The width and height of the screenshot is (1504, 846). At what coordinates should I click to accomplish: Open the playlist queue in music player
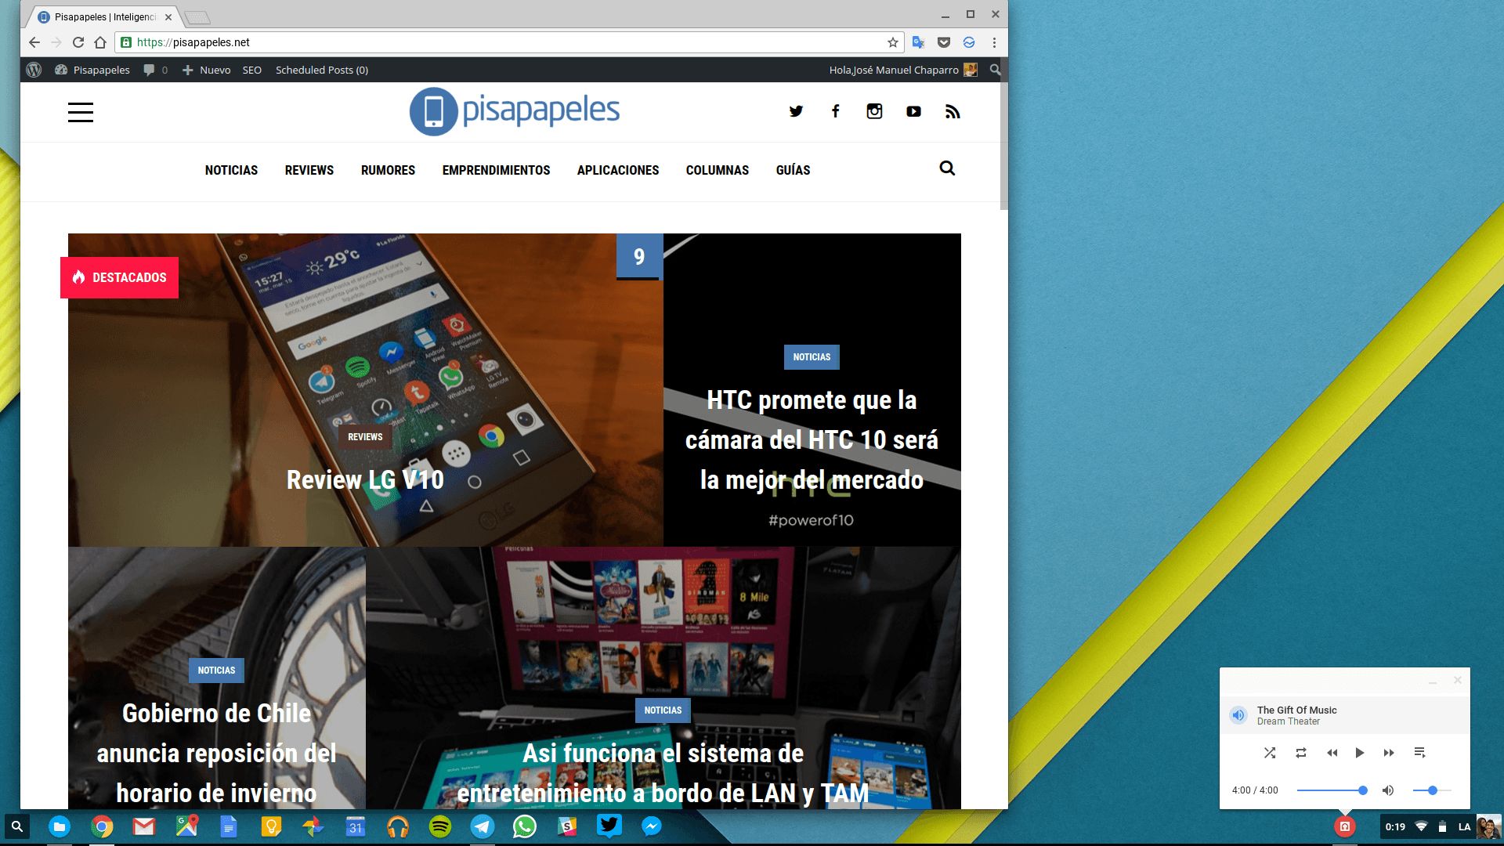(x=1419, y=753)
